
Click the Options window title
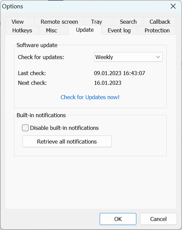click(x=12, y=6)
